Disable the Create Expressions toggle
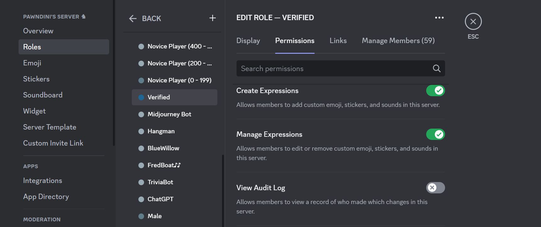The image size is (541, 227). click(435, 91)
